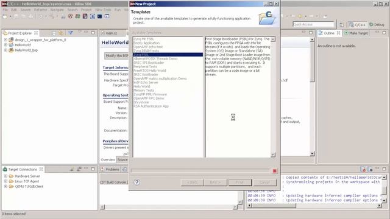Image resolution: width=390 pixels, height=219 pixels.
Task: Switch to the Source tab of the BSP editor
Action: (x=122, y=159)
